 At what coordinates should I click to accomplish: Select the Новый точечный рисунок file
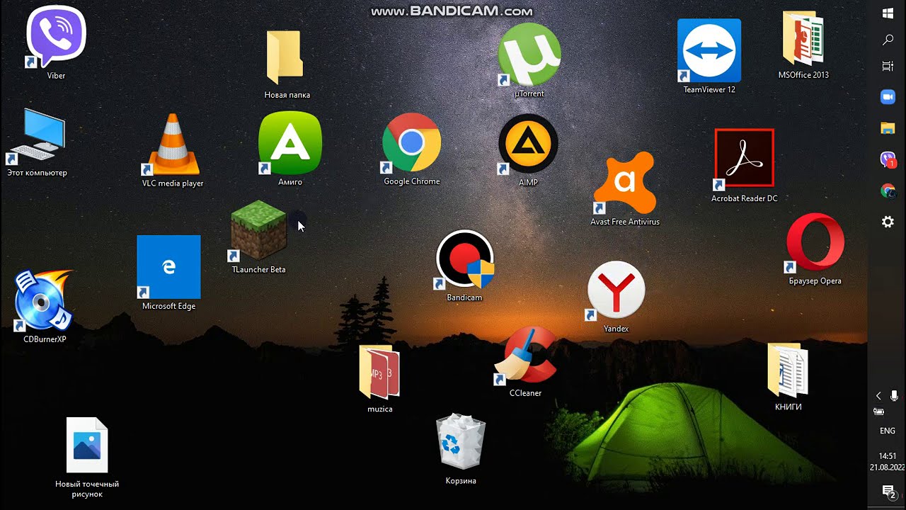[x=87, y=445]
